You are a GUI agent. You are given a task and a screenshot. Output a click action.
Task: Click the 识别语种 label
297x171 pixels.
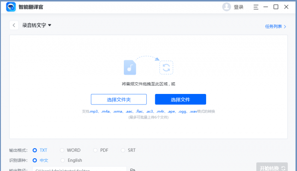click(x=18, y=161)
